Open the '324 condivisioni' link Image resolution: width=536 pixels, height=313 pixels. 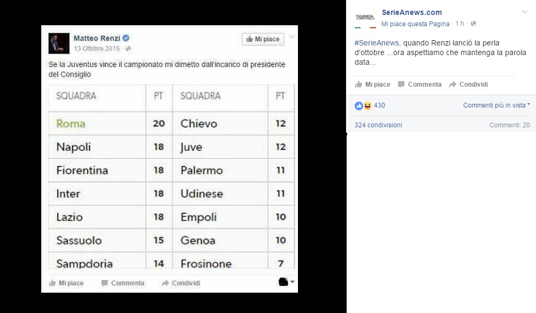[378, 125]
